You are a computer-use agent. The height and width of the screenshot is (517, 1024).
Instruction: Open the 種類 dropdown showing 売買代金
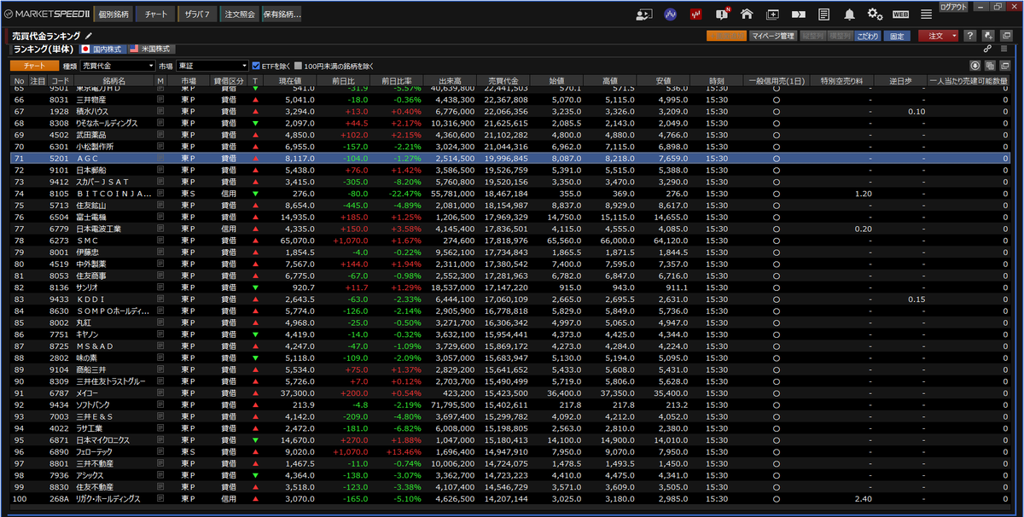118,66
